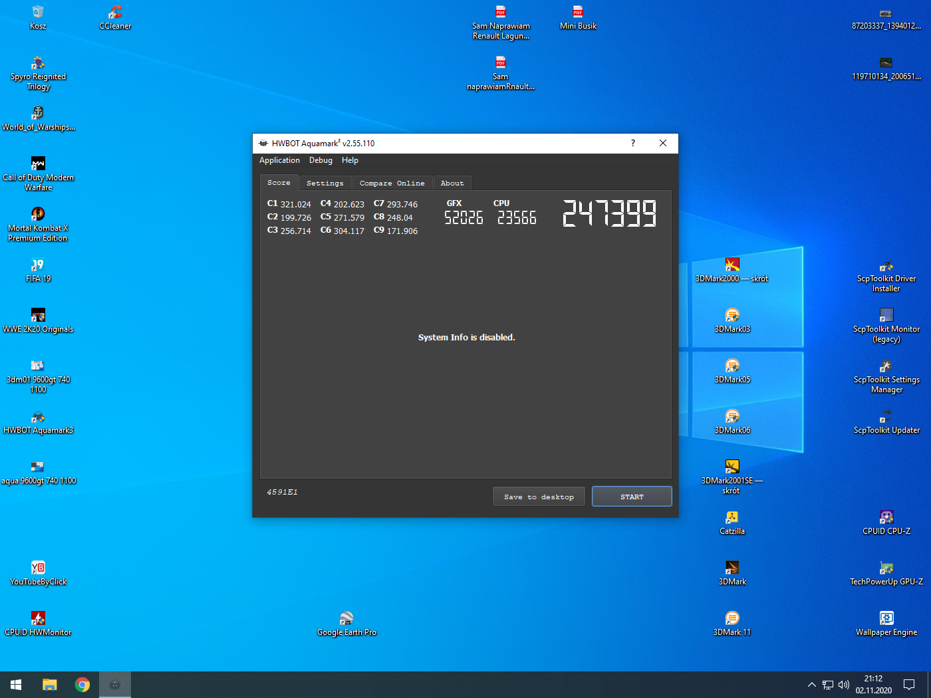The image size is (931, 698).
Task: Select 3DMark05 desktop icon
Action: point(732,371)
